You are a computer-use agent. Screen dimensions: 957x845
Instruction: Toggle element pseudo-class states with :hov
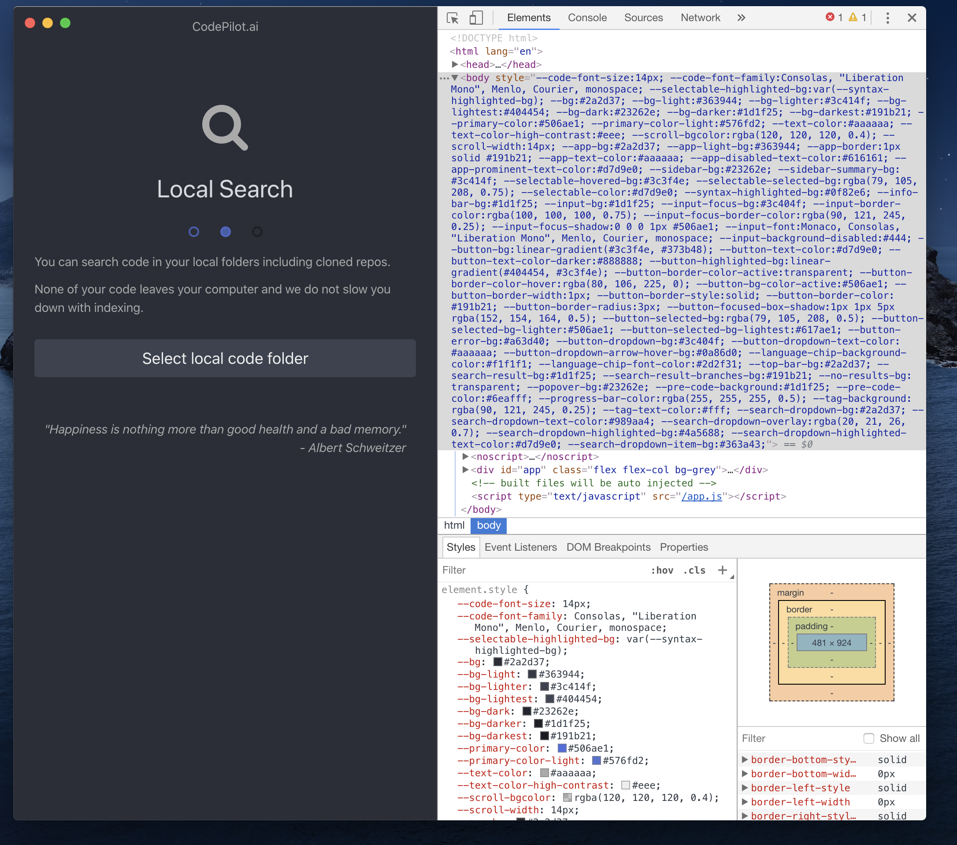click(x=663, y=570)
